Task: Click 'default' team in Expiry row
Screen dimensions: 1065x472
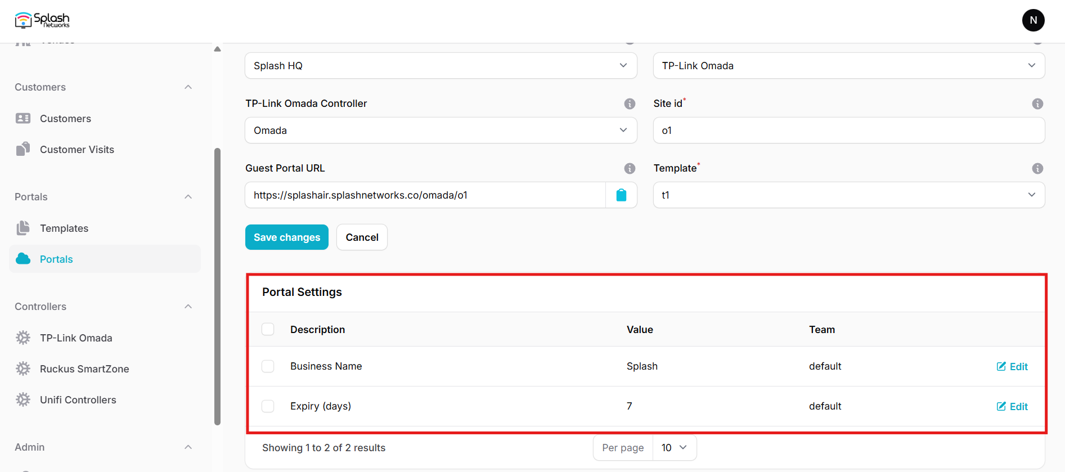Action: tap(825, 406)
